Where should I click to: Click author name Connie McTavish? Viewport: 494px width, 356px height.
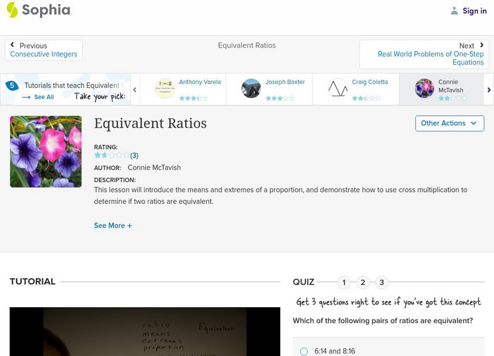click(154, 167)
